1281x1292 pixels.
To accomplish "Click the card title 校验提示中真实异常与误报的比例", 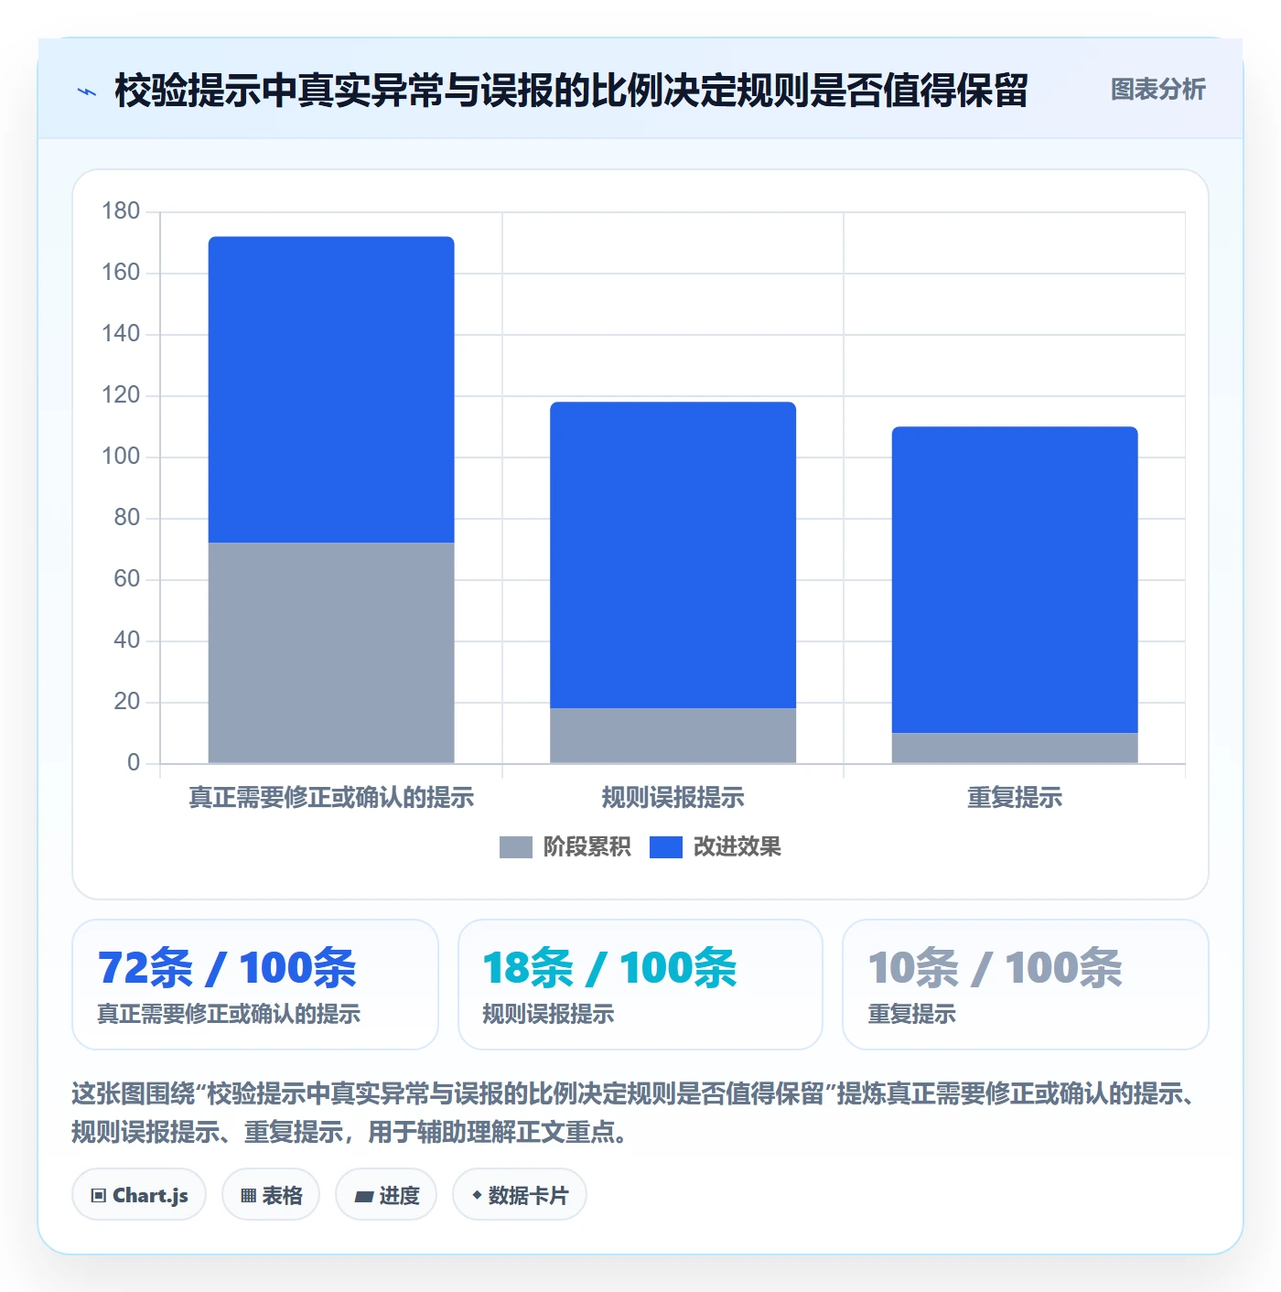I will [571, 91].
